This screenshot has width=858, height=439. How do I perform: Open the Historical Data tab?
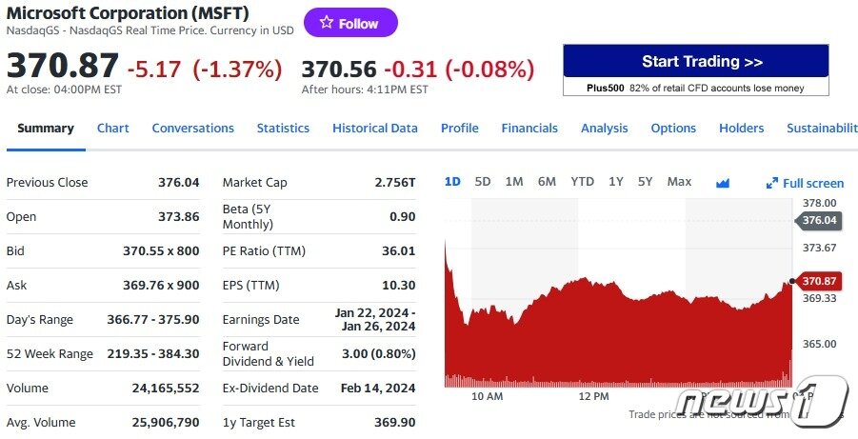(374, 129)
